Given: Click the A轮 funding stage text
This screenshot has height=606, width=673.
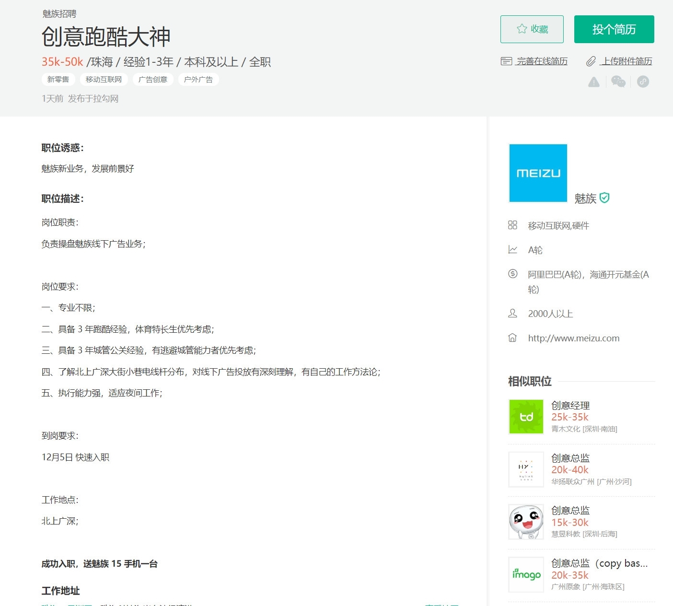Looking at the screenshot, I should [x=535, y=250].
